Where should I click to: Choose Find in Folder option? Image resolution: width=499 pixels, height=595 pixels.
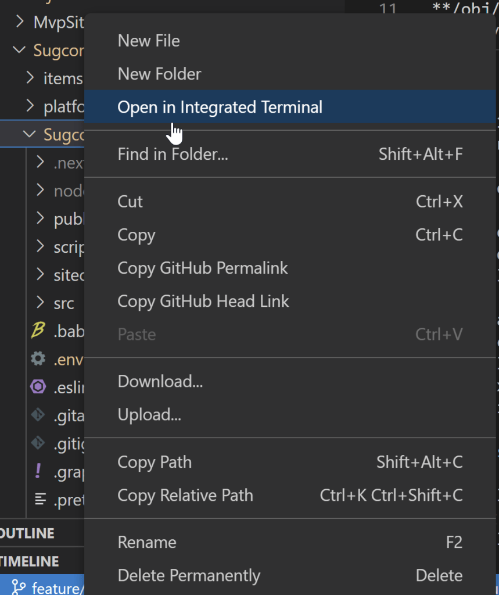(x=173, y=154)
